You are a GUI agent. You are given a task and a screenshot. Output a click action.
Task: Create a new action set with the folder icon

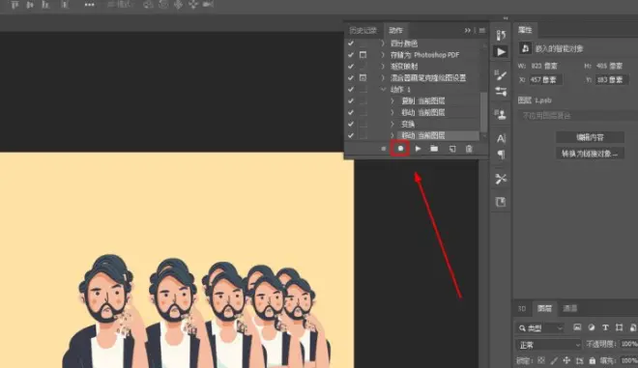[434, 149]
